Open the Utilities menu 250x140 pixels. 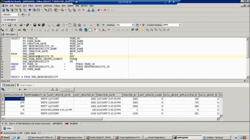point(70,6)
